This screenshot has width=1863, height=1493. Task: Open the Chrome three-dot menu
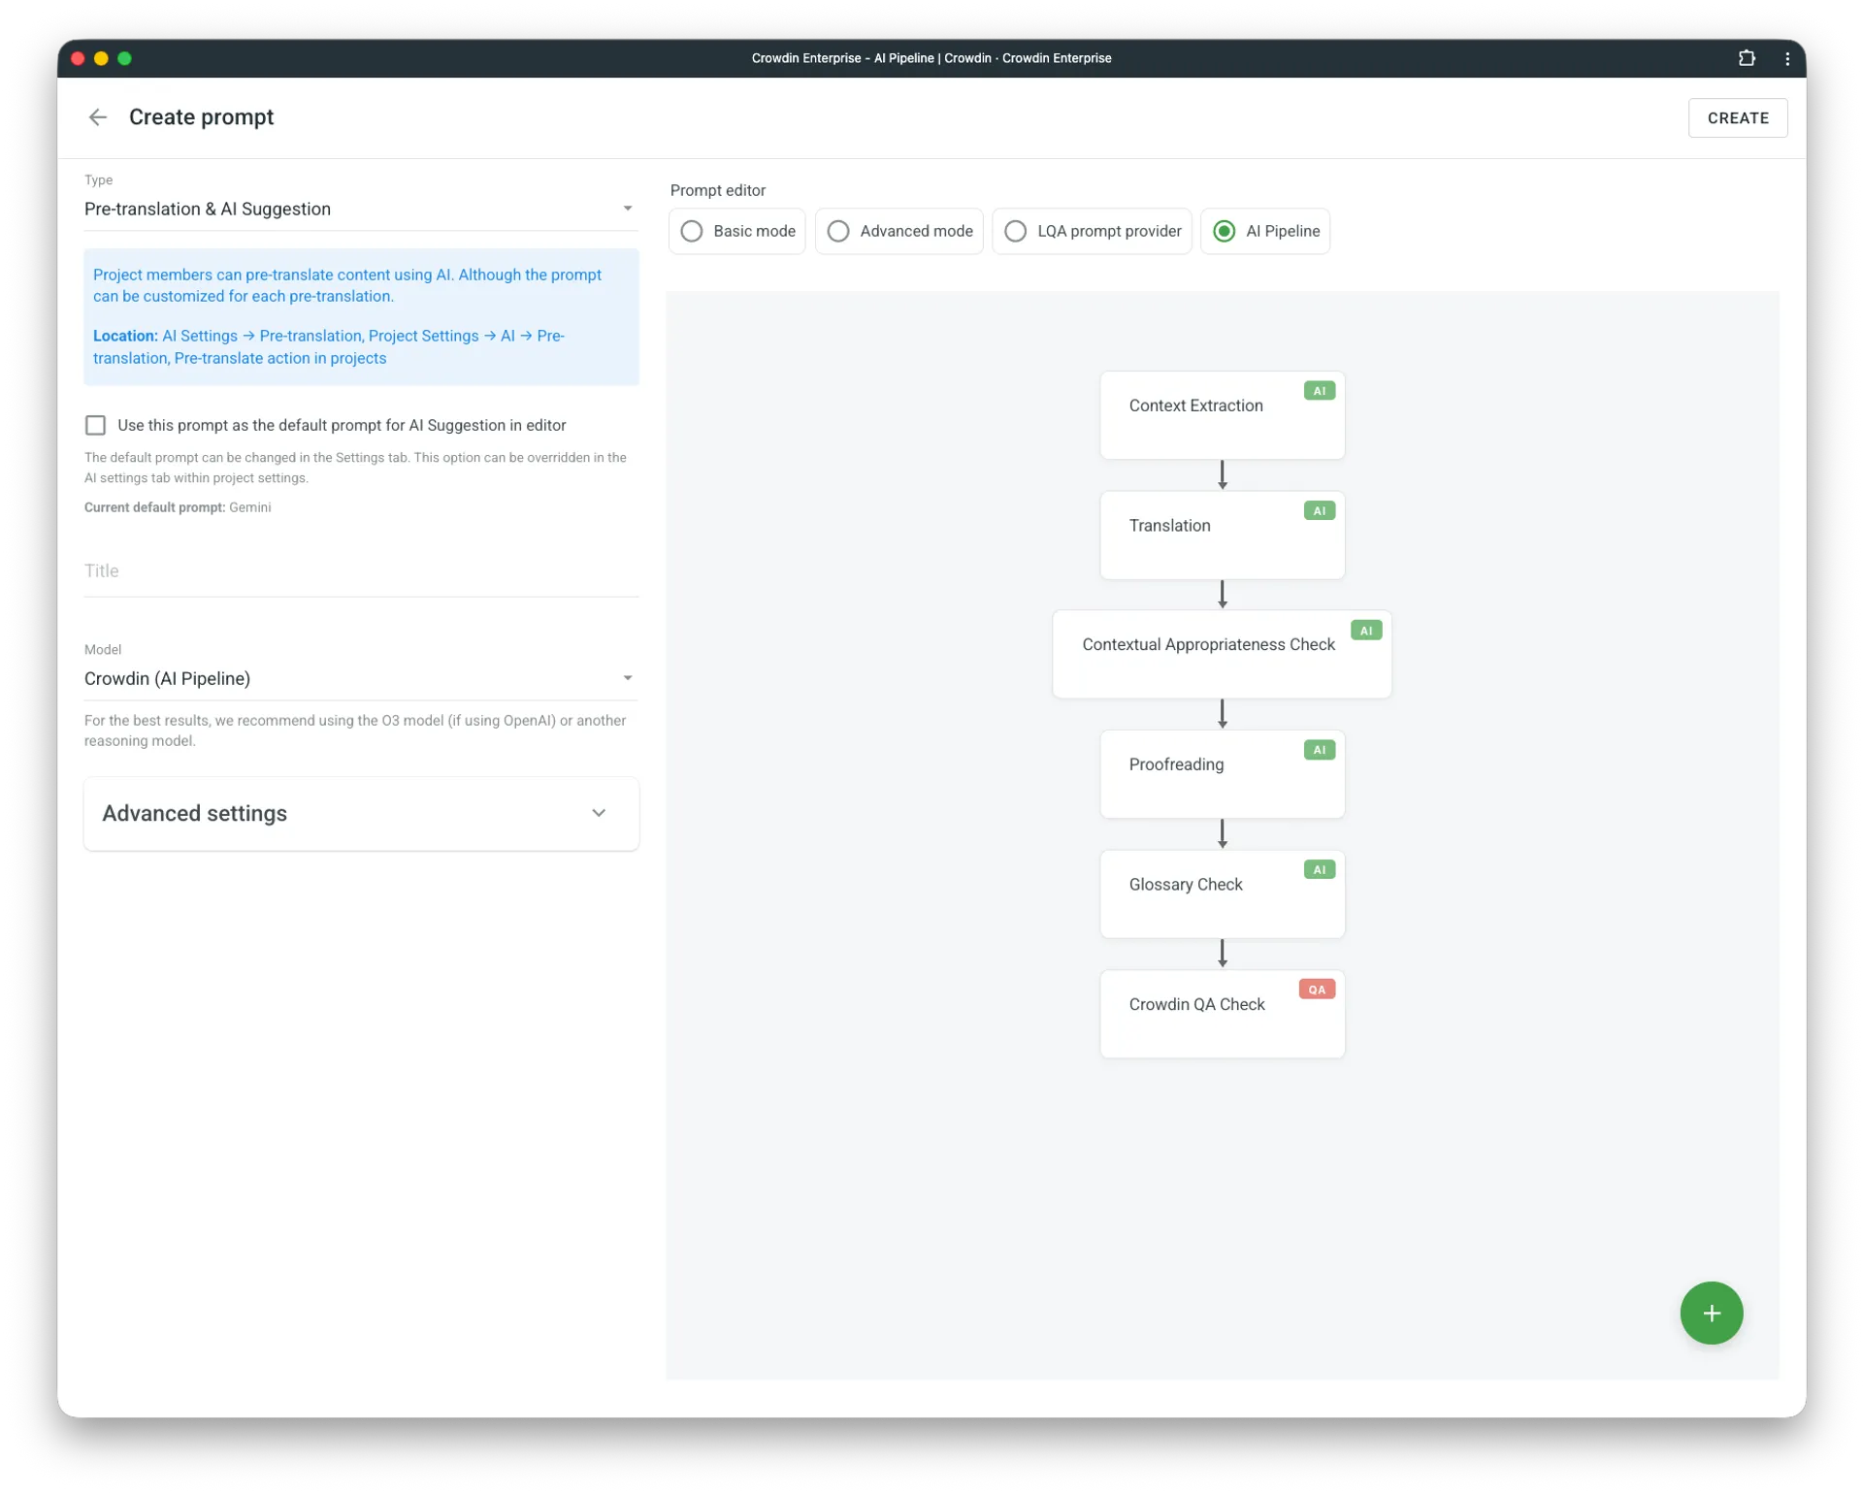click(1788, 58)
